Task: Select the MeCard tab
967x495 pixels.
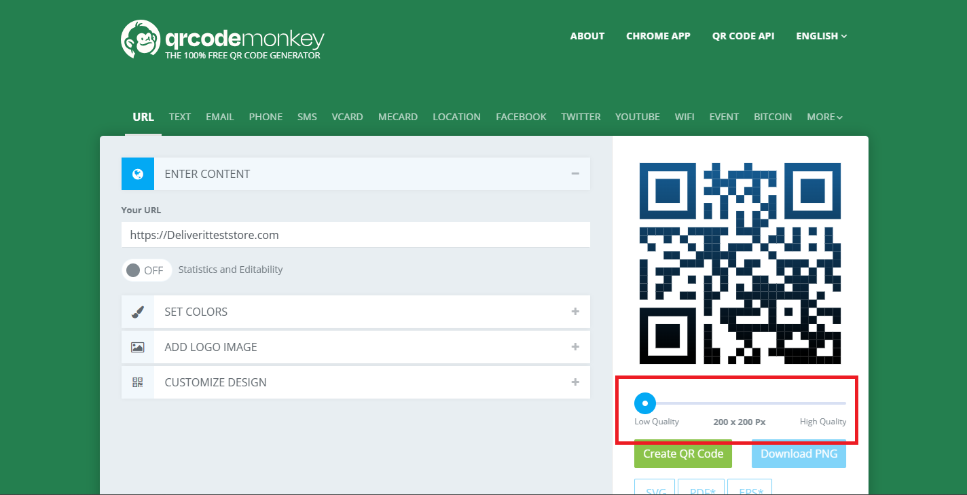Action: click(x=398, y=117)
